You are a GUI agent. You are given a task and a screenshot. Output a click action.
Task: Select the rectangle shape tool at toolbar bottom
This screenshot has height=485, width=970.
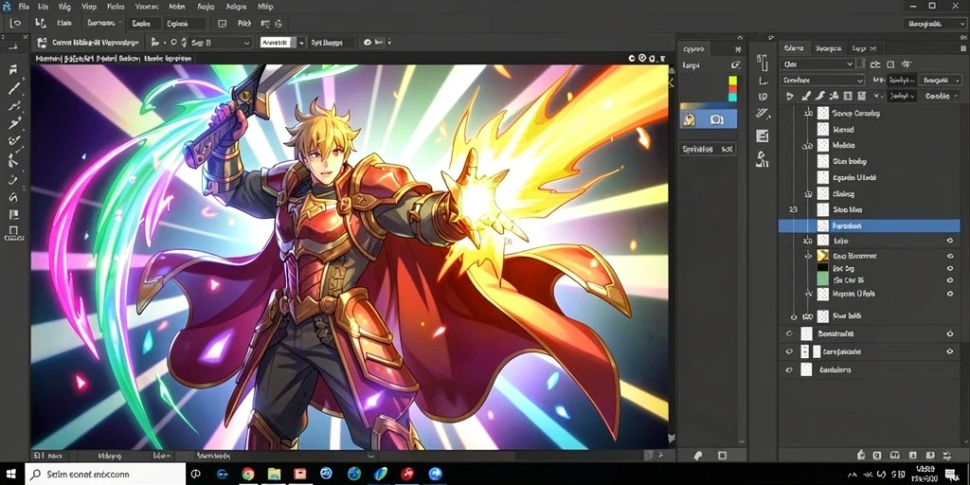coord(13,231)
